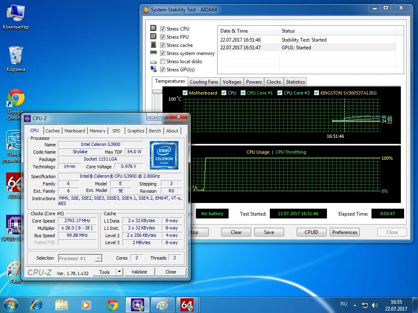Toggle the CPU Core #2 graph checkbox

(x=280, y=93)
